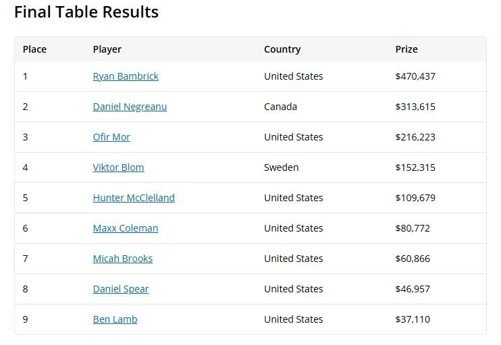Click the Country column header
Viewport: 501px width, 345px height.
click(x=282, y=49)
